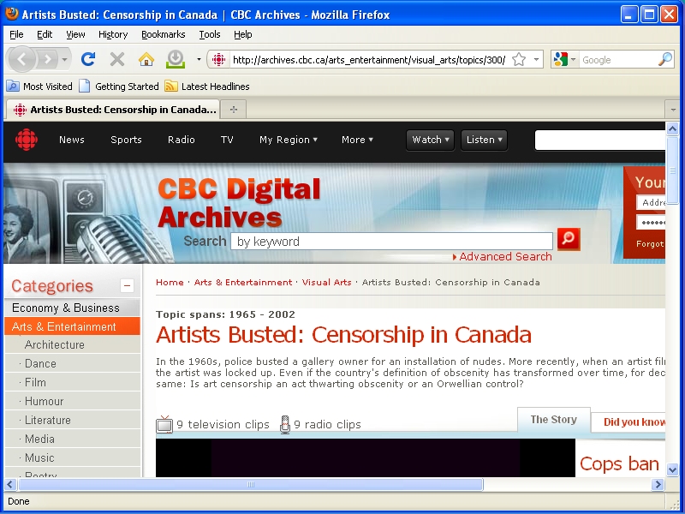This screenshot has width=685, height=514.
Task: Click the Home toolbar icon
Action: (x=146, y=59)
